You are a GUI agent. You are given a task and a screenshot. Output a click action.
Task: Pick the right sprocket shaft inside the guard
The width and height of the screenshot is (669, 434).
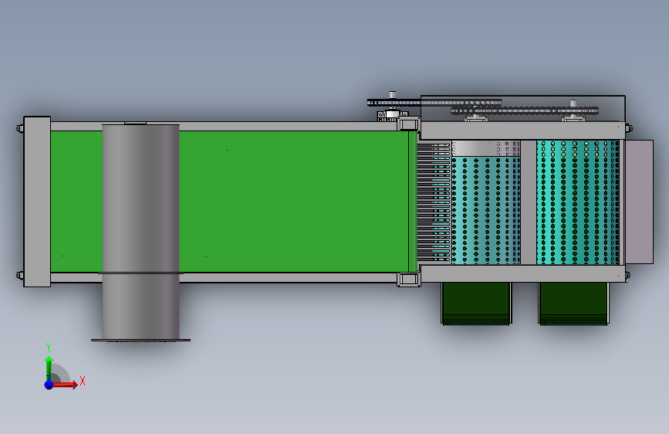[x=573, y=103]
